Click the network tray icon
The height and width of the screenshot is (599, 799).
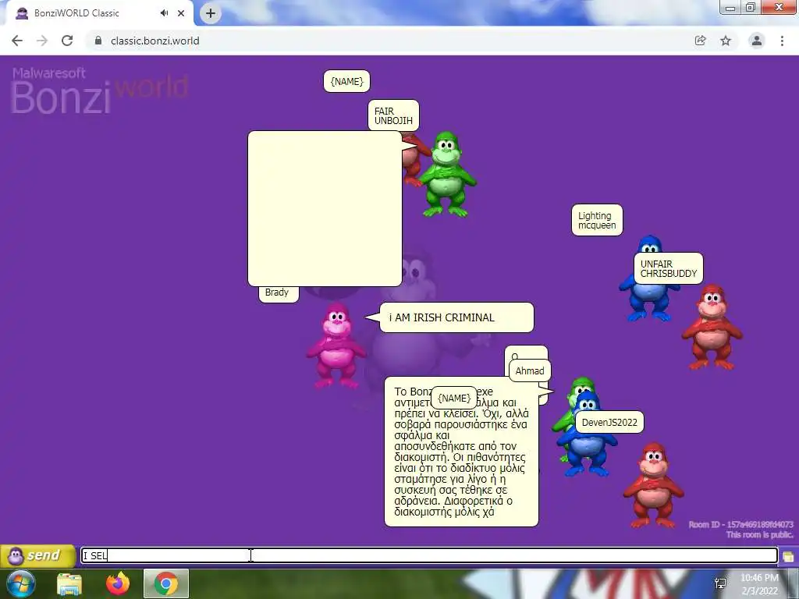[x=720, y=583]
